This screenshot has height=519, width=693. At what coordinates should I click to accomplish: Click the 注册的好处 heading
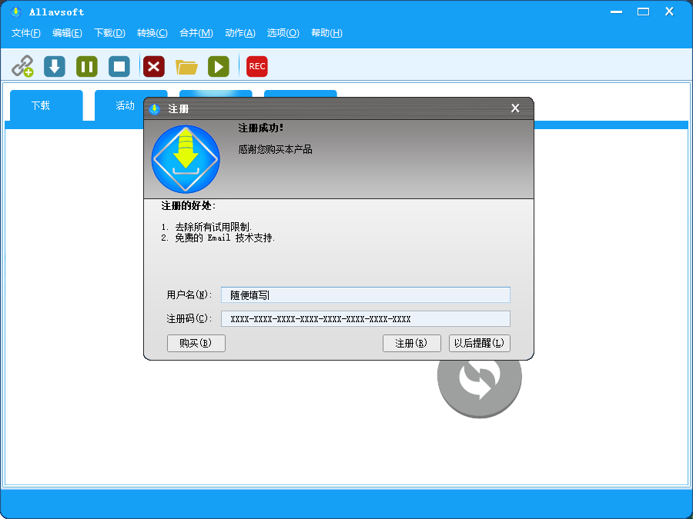pyautogui.click(x=189, y=205)
